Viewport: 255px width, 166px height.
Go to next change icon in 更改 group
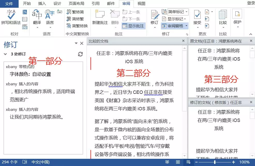point(207,26)
